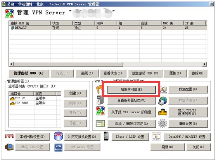Click the VPN Azure icon
The image size is (216, 161).
[59, 147]
